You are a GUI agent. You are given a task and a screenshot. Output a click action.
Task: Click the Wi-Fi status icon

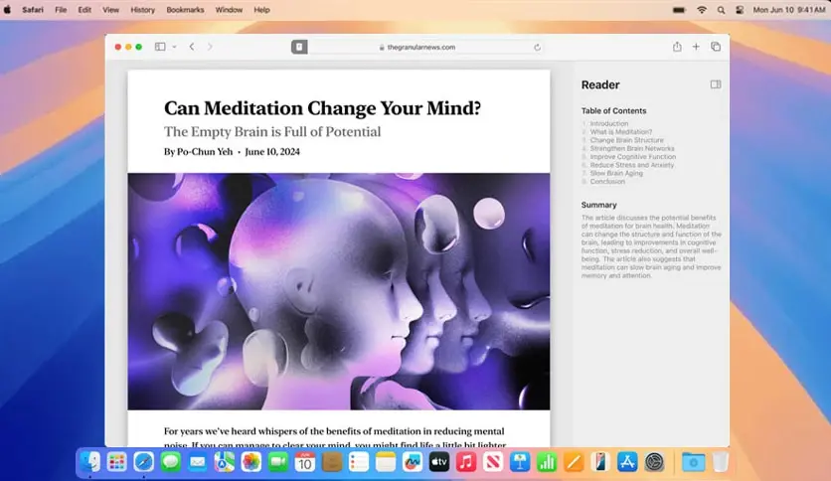coord(702,10)
